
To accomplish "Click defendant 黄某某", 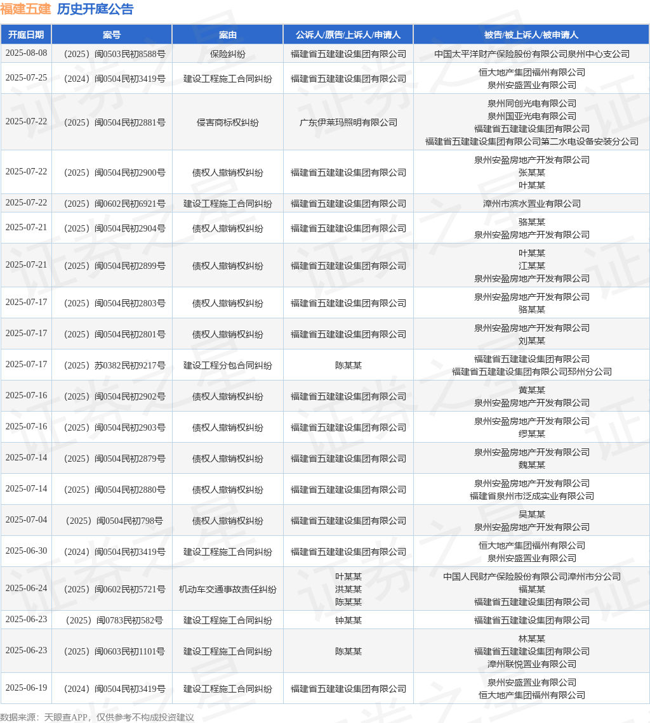I will 532,390.
